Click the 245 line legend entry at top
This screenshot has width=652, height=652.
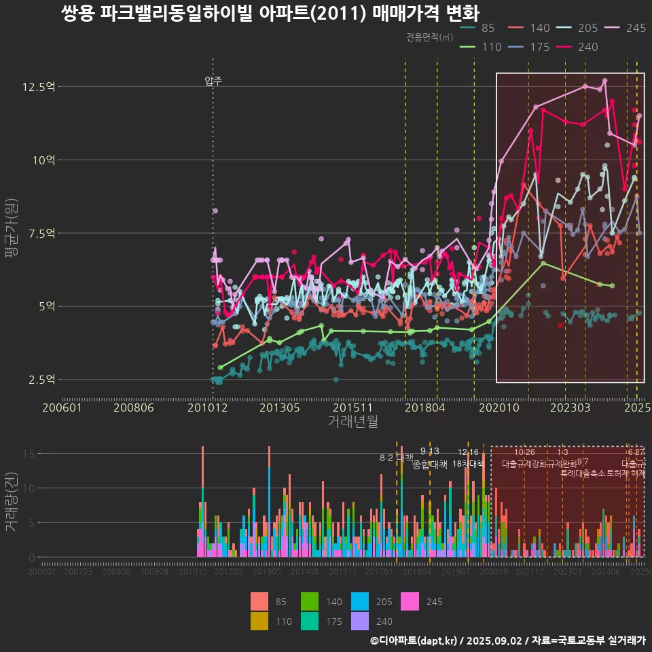[625, 28]
